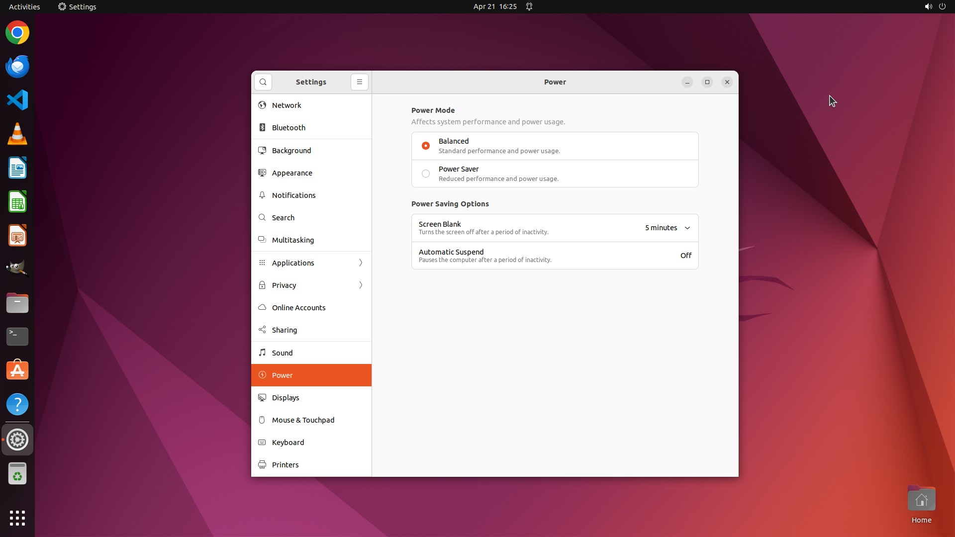Select the Power Saver radio button

click(x=426, y=174)
